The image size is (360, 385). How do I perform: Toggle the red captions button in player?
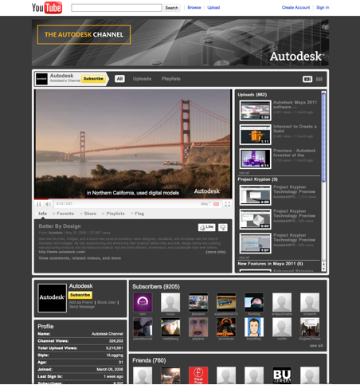click(x=216, y=204)
